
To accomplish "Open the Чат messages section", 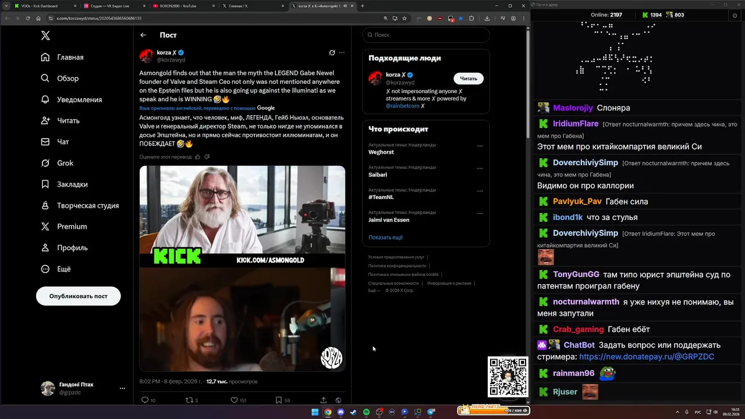I will point(55,142).
